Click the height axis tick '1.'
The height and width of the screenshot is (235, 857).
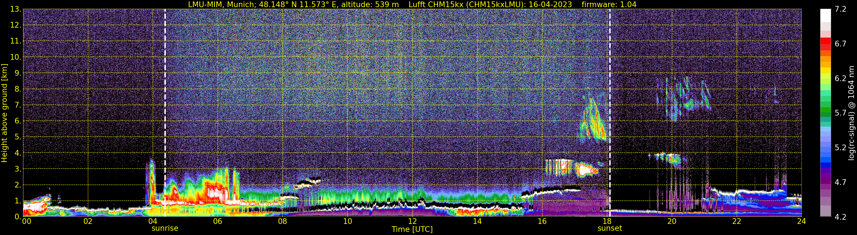point(18,201)
